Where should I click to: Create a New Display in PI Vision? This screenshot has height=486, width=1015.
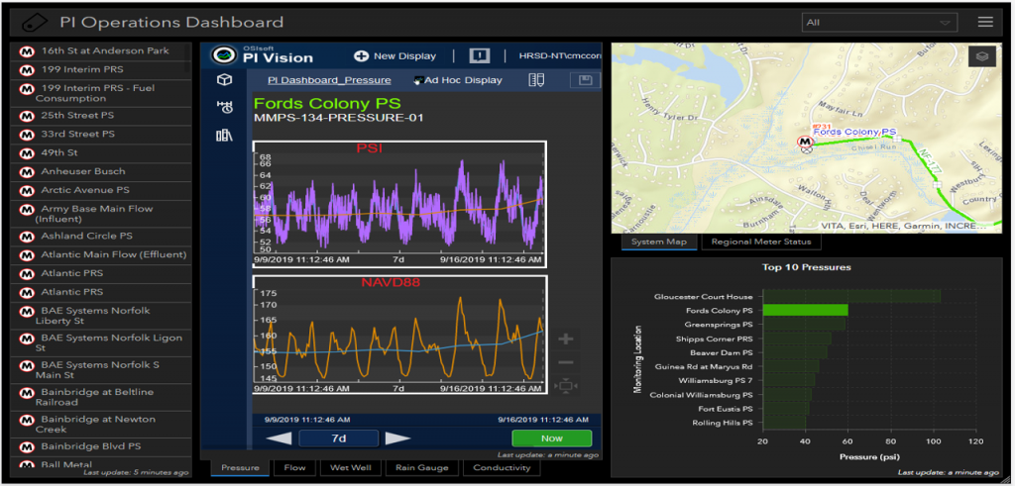[395, 56]
